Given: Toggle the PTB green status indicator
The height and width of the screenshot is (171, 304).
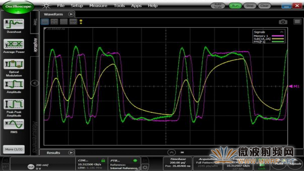Looking at the screenshot, I should [x=135, y=161].
